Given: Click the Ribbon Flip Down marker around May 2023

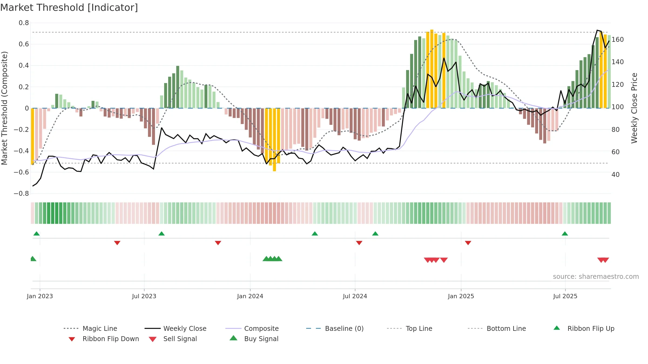Looking at the screenshot, I should pyautogui.click(x=117, y=243).
